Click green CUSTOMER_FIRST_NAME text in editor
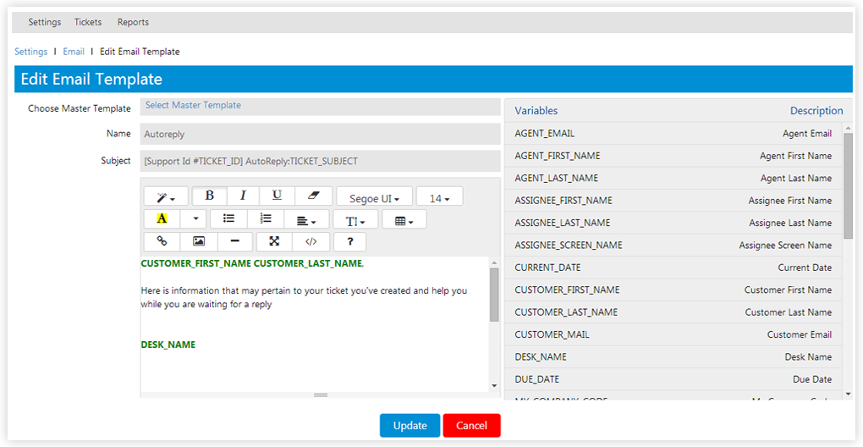Viewport: 863px width, 447px height. tap(196, 263)
